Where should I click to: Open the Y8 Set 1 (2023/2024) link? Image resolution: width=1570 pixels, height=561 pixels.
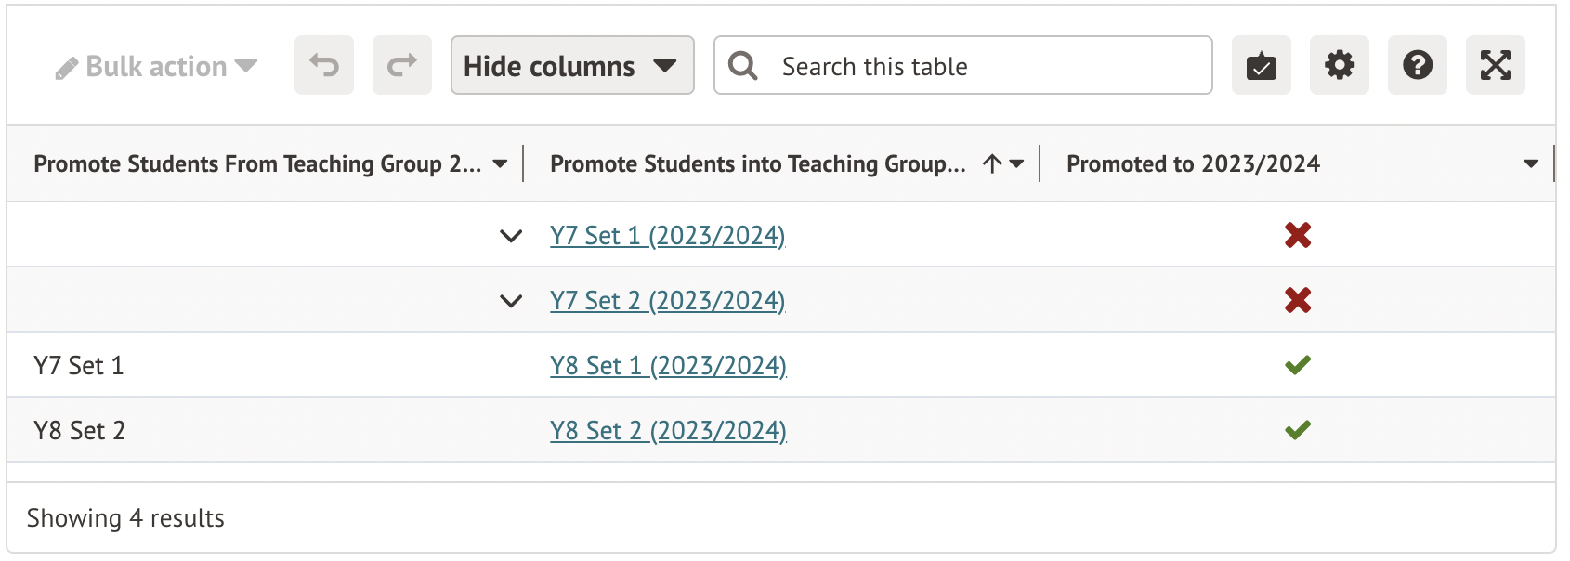coord(668,366)
